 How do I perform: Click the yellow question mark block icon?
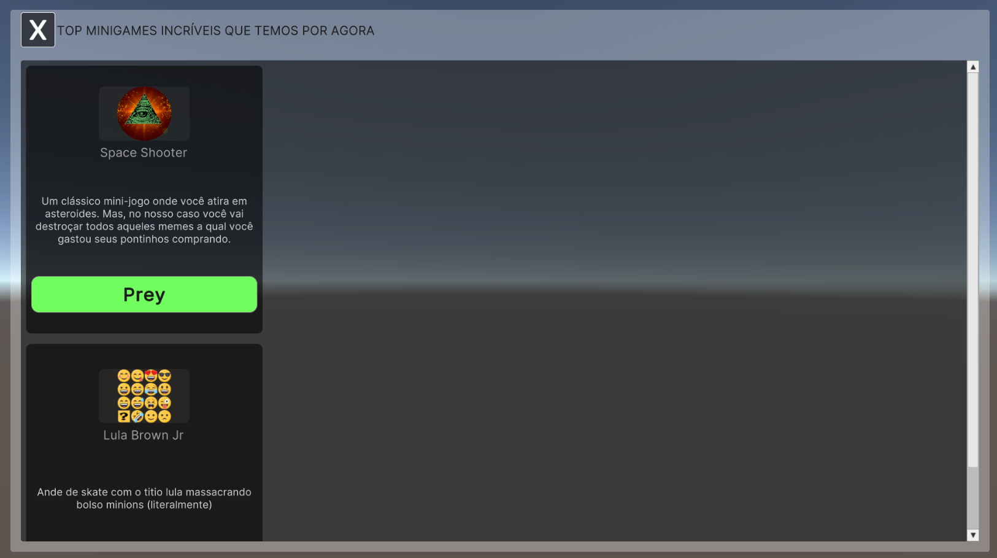coord(124,417)
